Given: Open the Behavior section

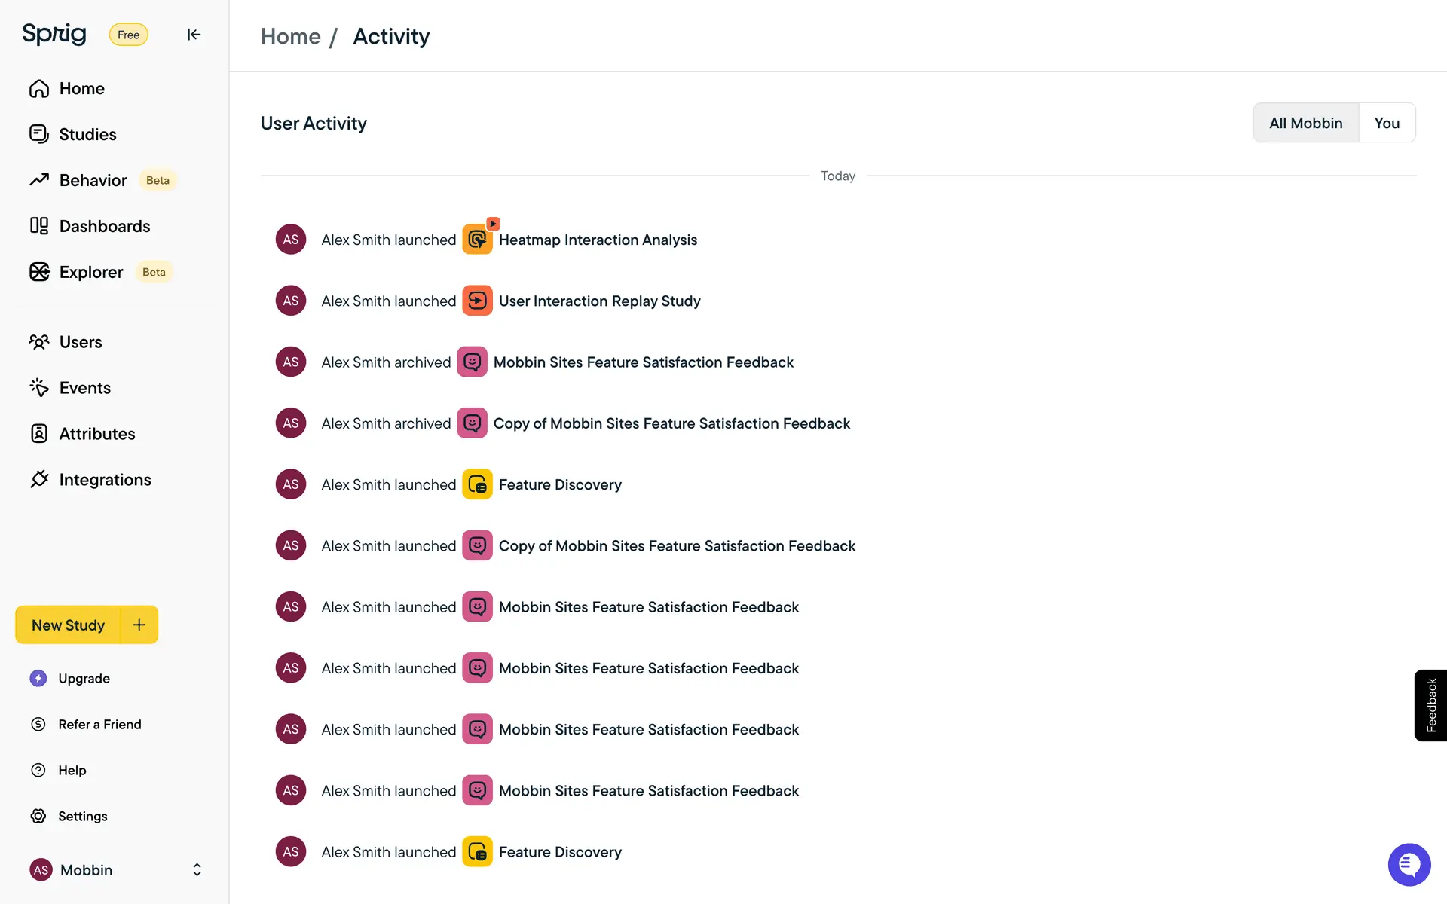Looking at the screenshot, I should point(93,180).
